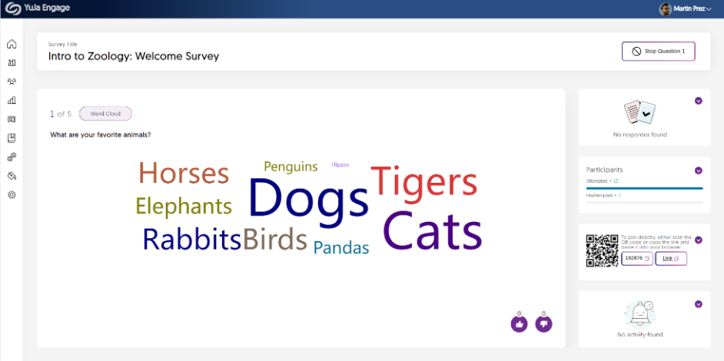Viewport: 724px width, 361px height.
Task: Click the Stop Question 1 button
Action: click(658, 51)
